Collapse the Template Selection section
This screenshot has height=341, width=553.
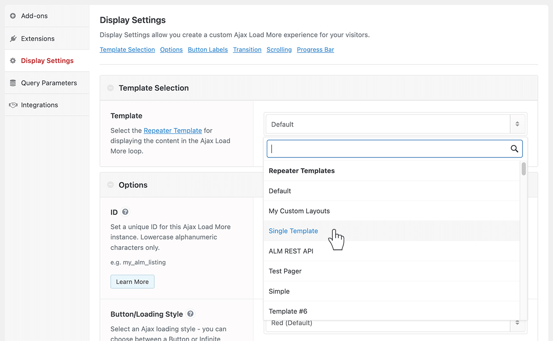(x=111, y=88)
